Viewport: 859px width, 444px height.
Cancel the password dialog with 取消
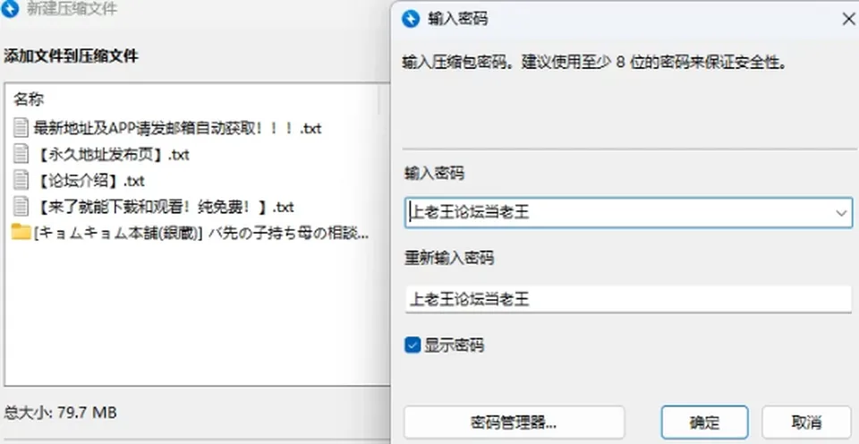coord(806,423)
